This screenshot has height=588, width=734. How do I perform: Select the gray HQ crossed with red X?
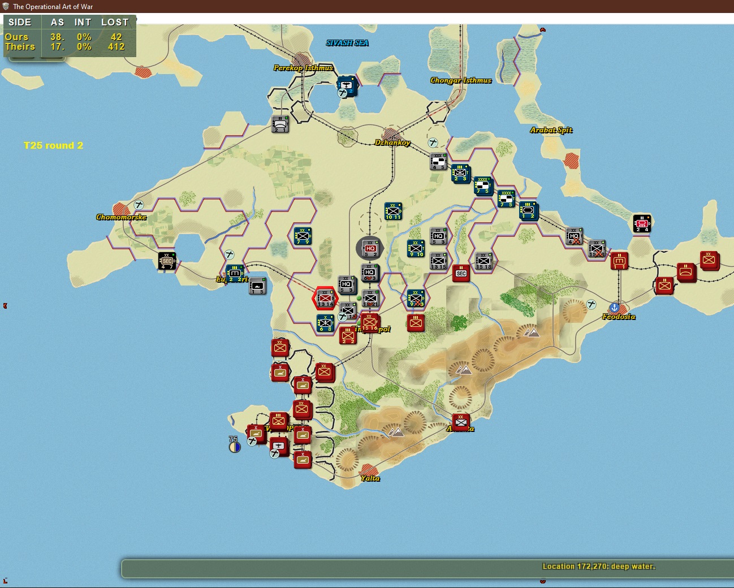click(x=574, y=236)
